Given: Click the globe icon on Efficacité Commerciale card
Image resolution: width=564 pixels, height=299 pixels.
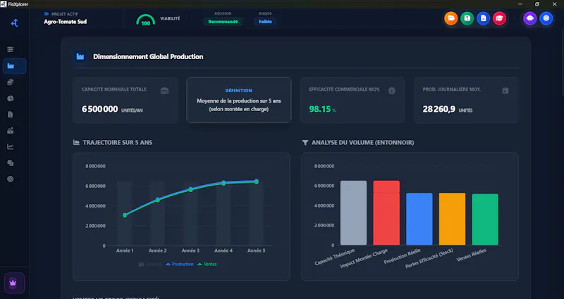Looking at the screenshot, I should coord(392,91).
